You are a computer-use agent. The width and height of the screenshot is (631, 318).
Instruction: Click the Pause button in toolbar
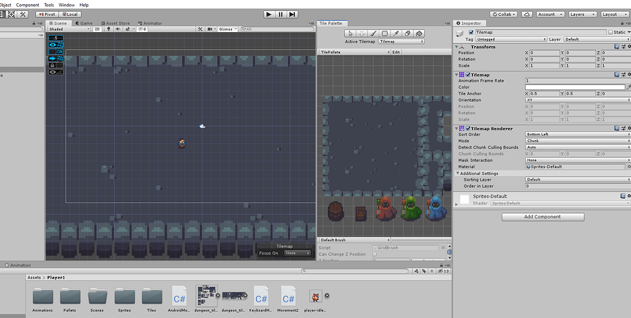click(281, 14)
